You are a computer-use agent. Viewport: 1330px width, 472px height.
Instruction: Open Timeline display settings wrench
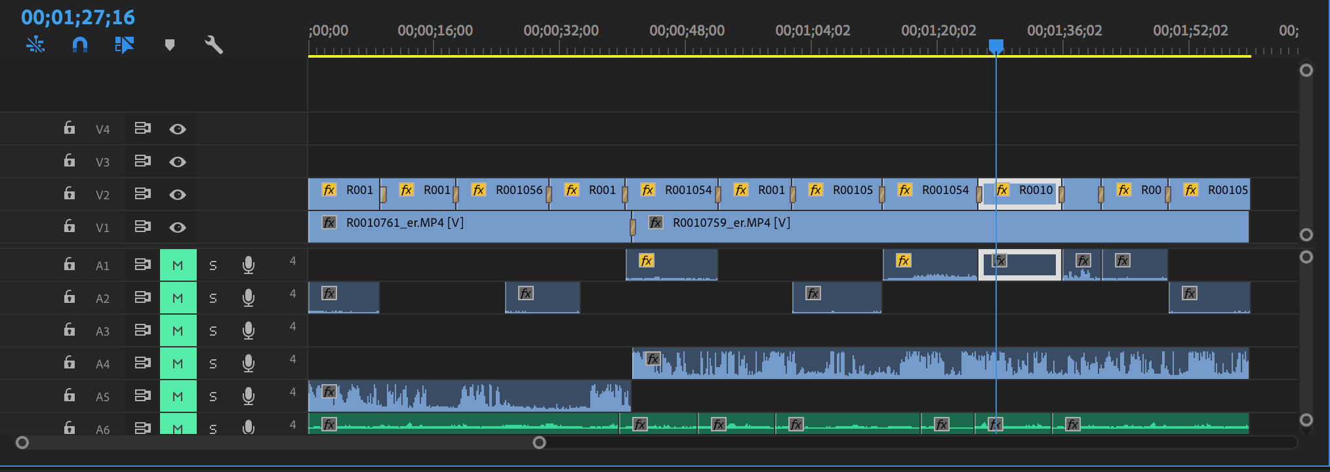(214, 45)
